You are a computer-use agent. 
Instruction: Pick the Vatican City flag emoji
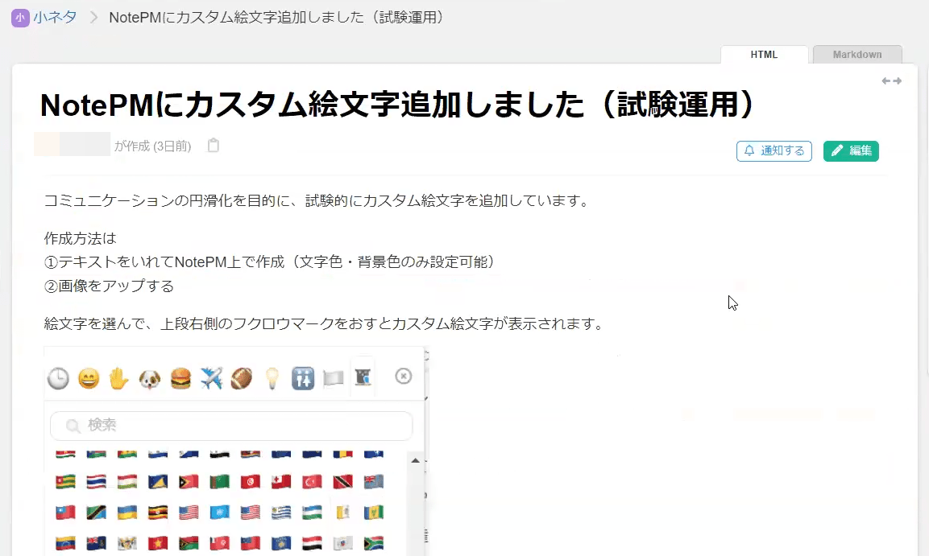pyautogui.click(x=342, y=513)
